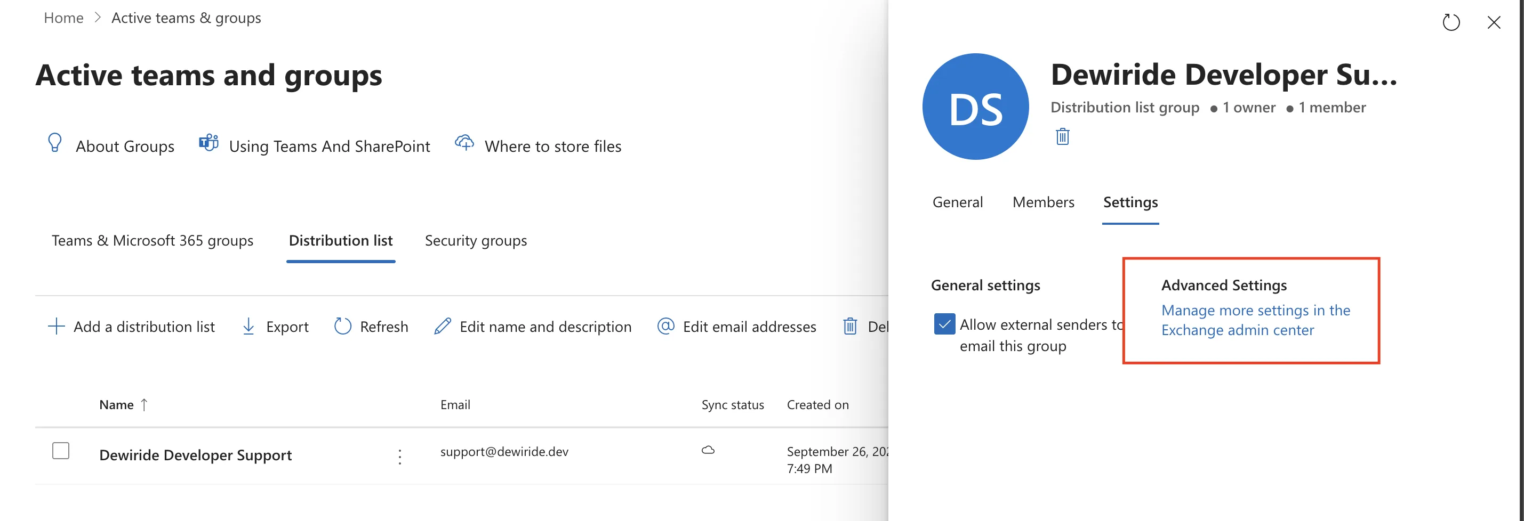Click the cloud sync status icon
This screenshot has height=521, width=1524.
[x=708, y=450]
